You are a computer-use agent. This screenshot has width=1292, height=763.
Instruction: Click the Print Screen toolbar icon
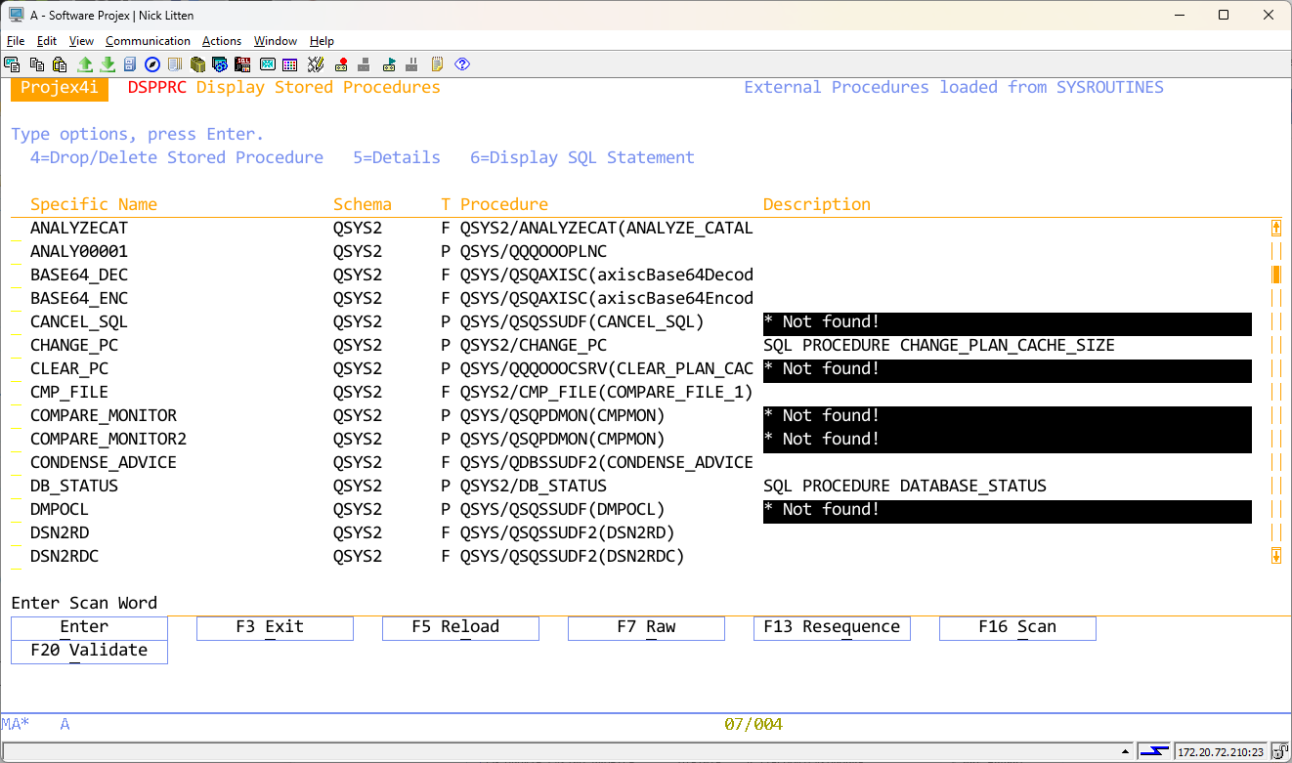coord(12,64)
